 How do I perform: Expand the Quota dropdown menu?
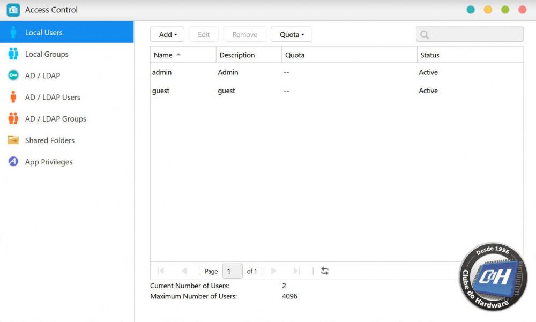291,34
